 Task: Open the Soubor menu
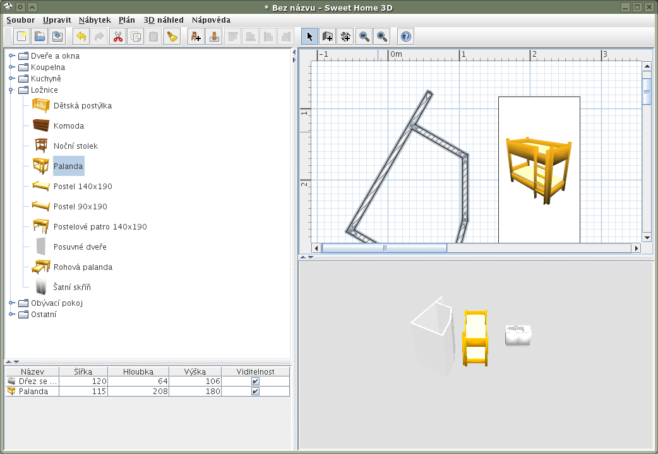(x=21, y=20)
